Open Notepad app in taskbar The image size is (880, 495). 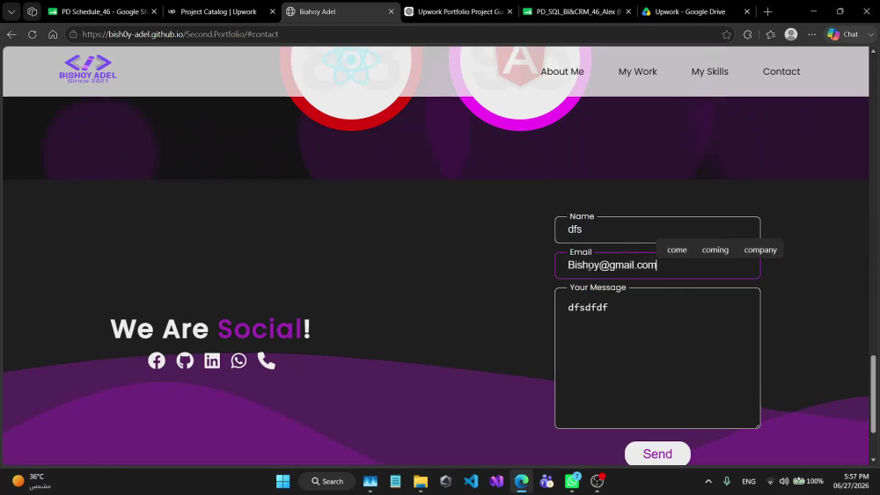tap(395, 481)
